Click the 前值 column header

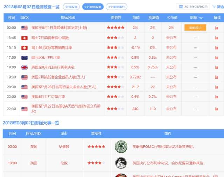[136, 18]
